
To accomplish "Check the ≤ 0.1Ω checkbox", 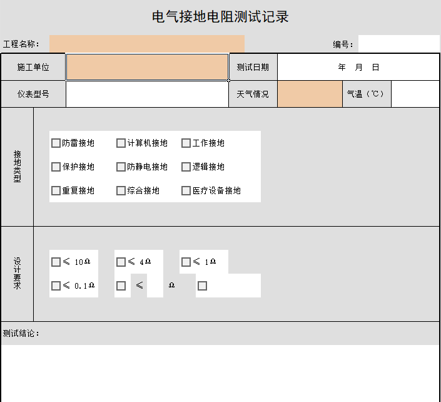I will 56,286.
